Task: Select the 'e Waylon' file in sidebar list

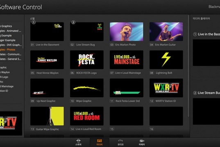Action: click(x=5, y=72)
